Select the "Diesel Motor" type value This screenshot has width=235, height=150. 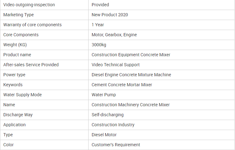104,135
